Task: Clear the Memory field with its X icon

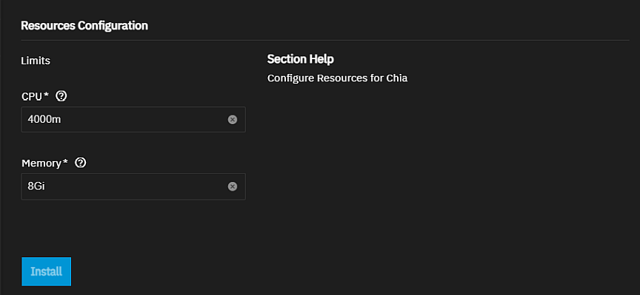Action: click(233, 186)
